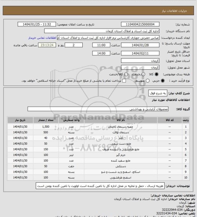Click the به شرح فوق description box
Viewport: 197px width, 217px height.
pos(158,93)
